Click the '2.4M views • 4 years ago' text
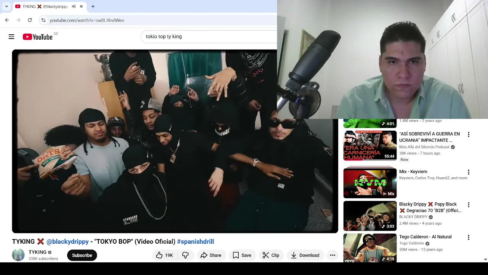Screen dimensions: 488x275 421,223
